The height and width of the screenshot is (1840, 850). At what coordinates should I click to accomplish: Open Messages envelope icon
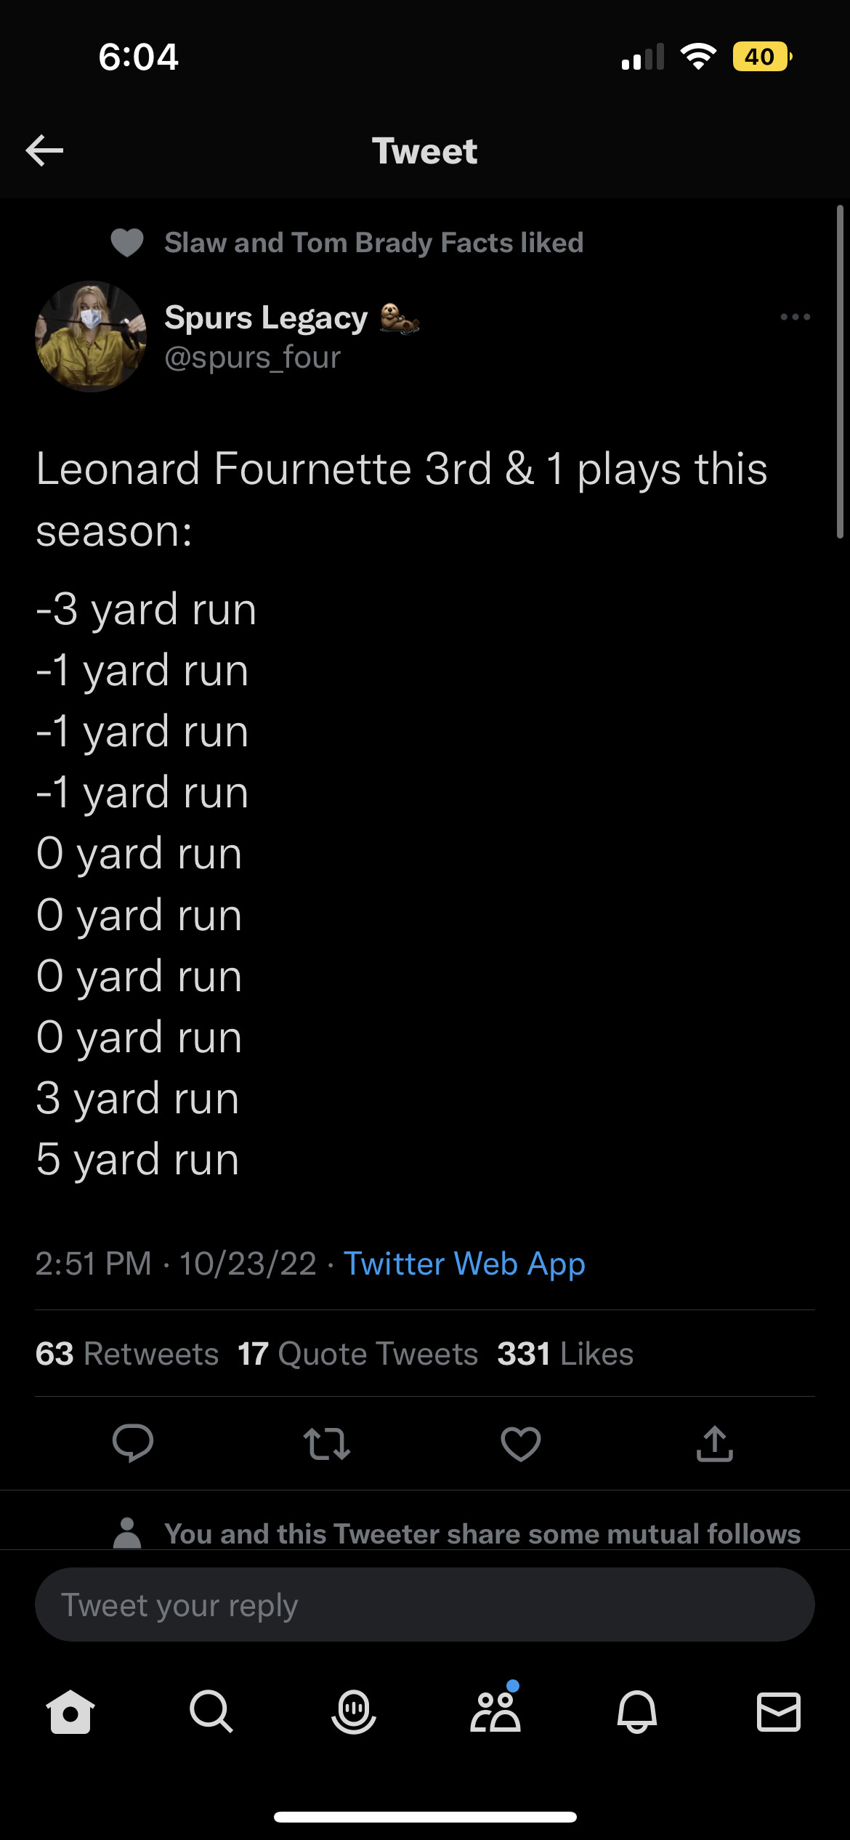779,1712
